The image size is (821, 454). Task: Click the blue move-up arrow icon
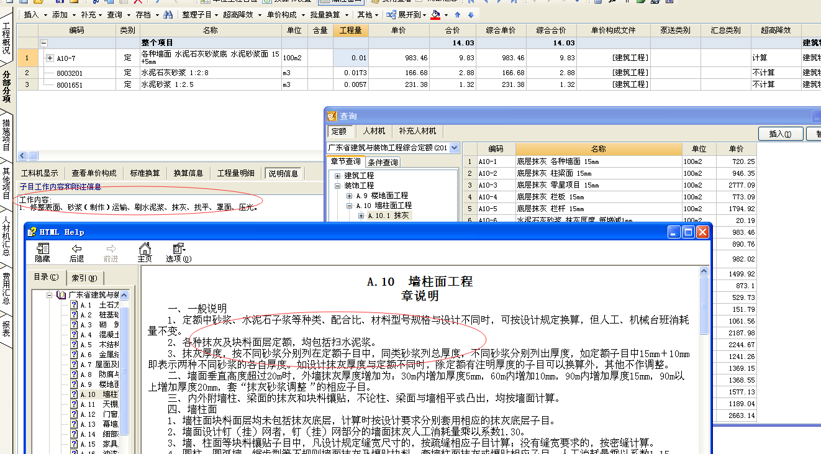pyautogui.click(x=458, y=14)
